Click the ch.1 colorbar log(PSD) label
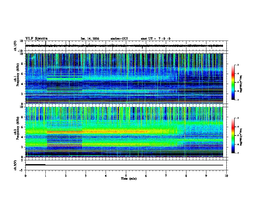 (x=241, y=84)
